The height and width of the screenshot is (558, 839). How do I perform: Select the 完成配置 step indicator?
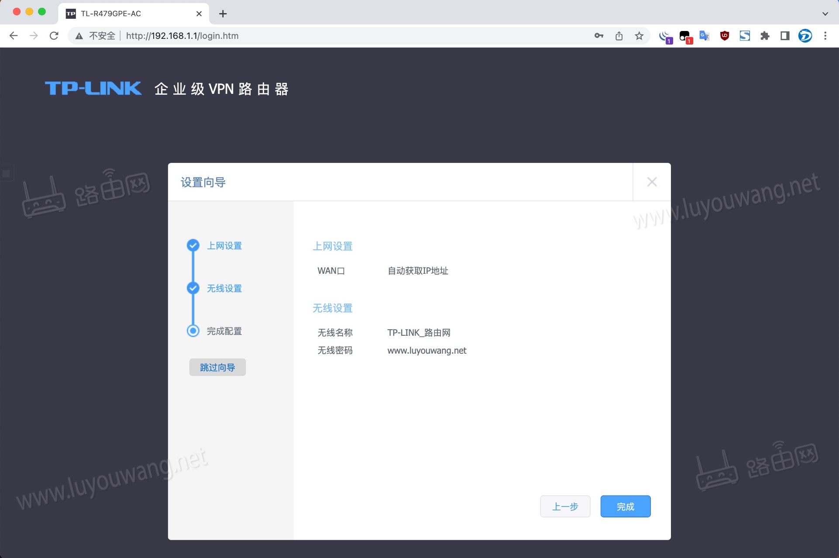[193, 331]
